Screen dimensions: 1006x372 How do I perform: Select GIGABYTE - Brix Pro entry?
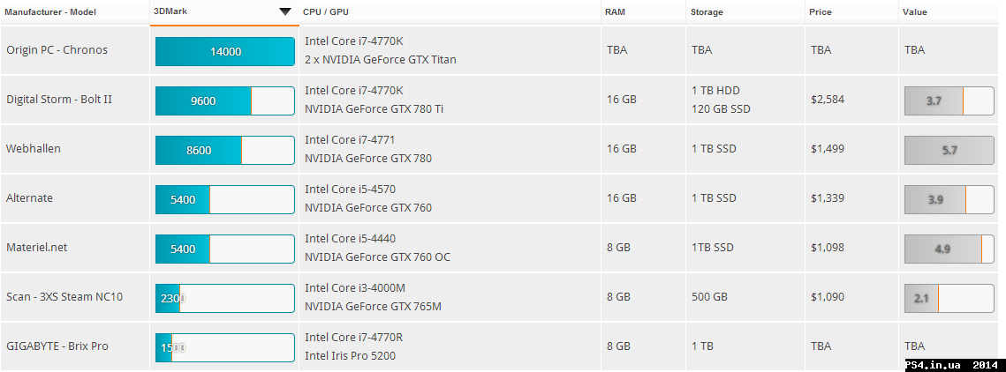pyautogui.click(x=57, y=346)
